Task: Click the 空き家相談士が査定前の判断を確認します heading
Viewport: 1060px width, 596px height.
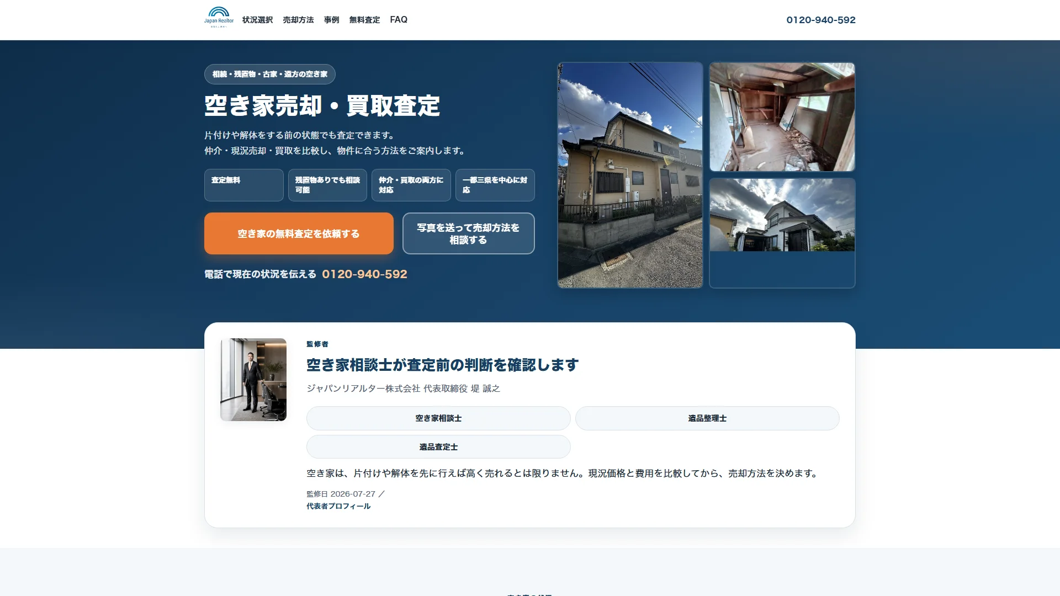Action: click(x=442, y=365)
